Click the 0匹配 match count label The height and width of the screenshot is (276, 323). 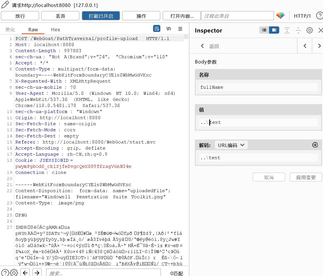pyautogui.click(x=177, y=273)
